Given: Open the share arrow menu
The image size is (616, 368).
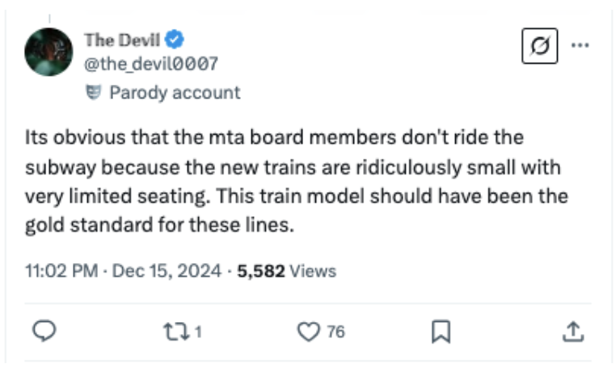Looking at the screenshot, I should point(572,330).
